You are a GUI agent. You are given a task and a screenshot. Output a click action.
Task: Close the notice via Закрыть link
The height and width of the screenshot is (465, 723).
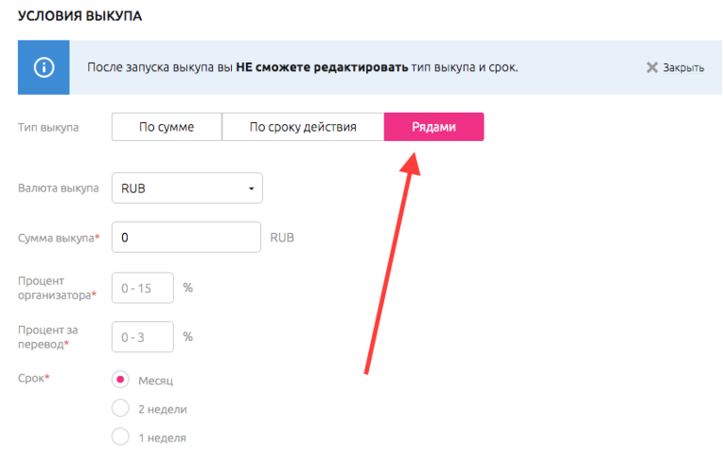[x=683, y=68]
